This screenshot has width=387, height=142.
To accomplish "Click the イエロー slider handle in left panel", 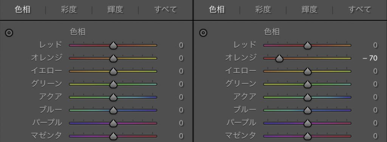I will (113, 71).
